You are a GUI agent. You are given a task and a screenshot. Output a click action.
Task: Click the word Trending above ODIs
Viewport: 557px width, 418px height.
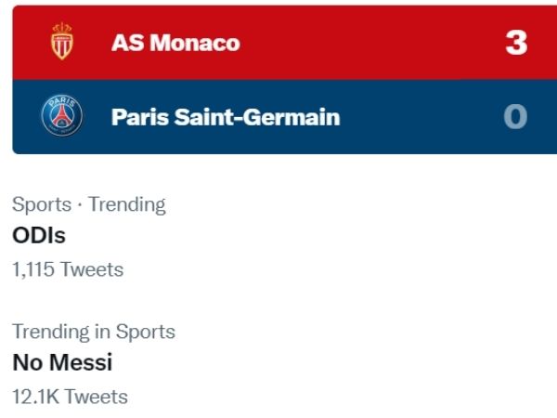click(127, 204)
